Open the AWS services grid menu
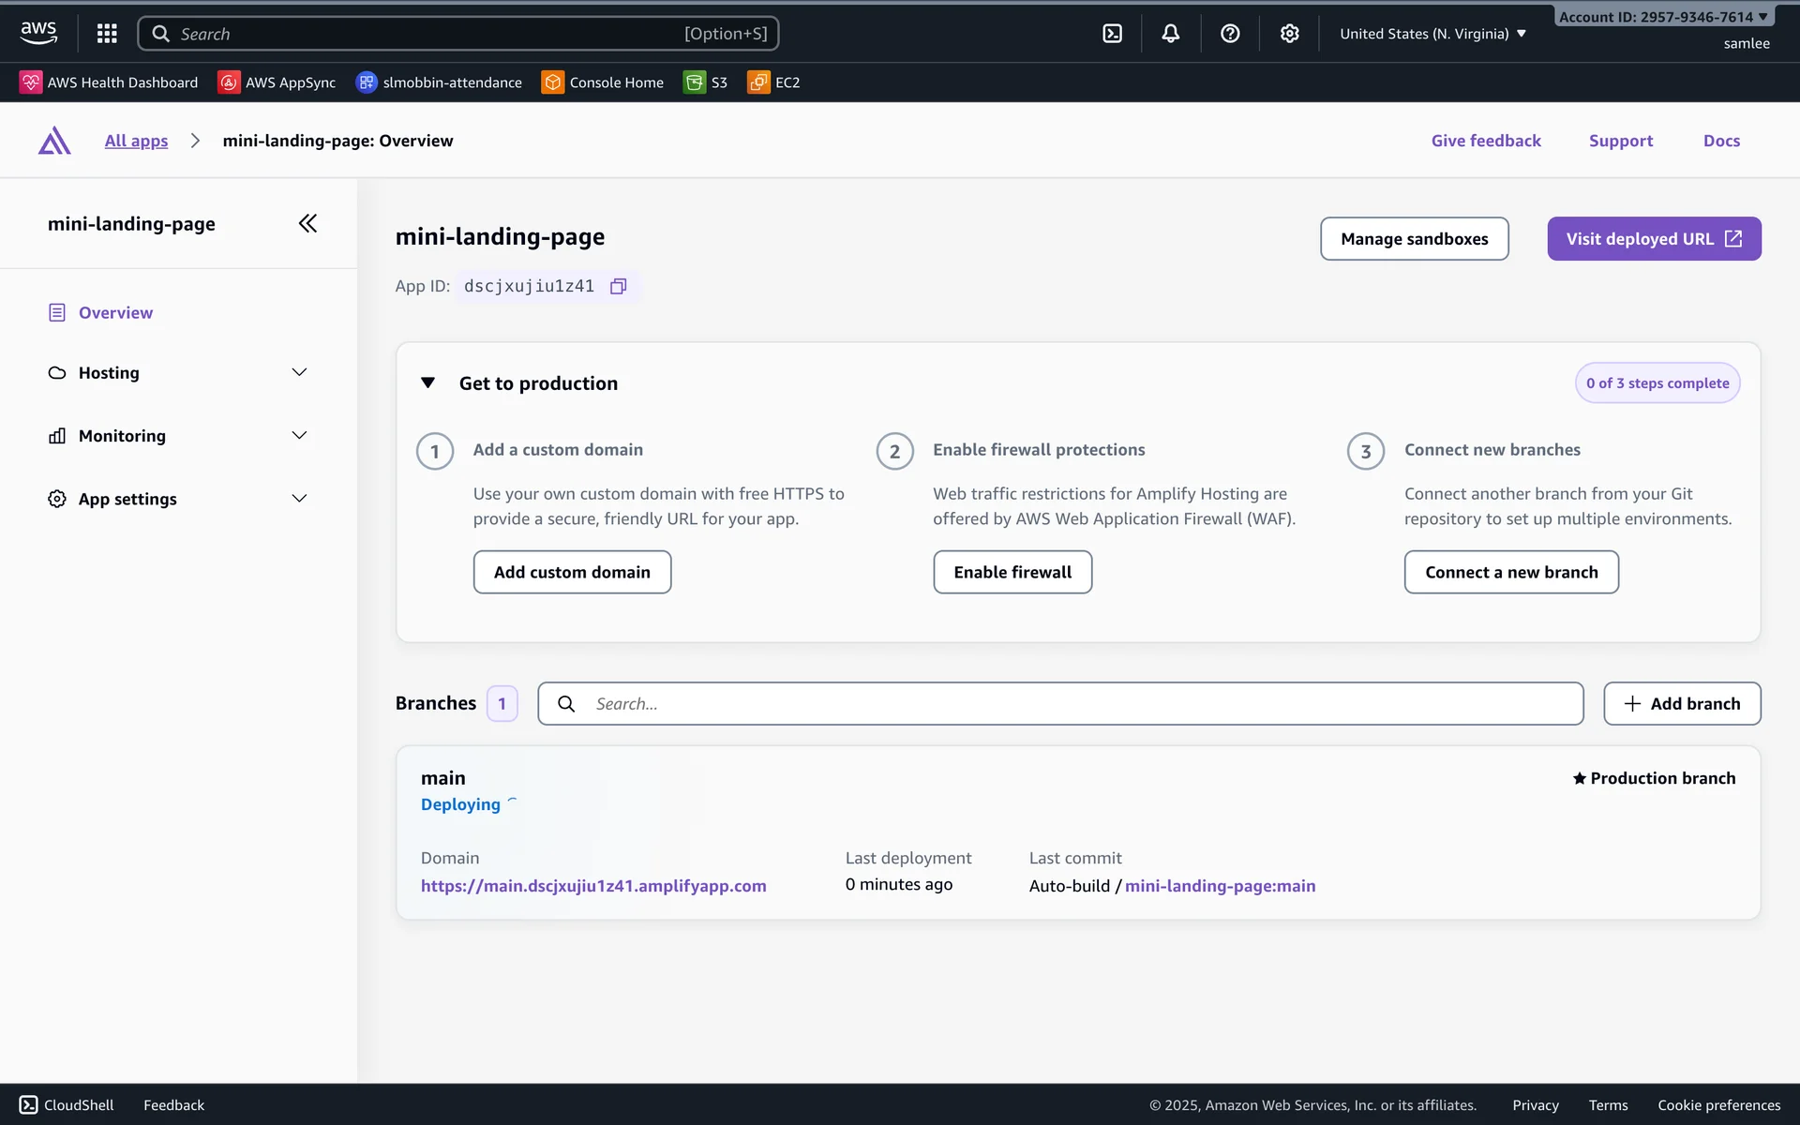The width and height of the screenshot is (1800, 1125). point(107,34)
